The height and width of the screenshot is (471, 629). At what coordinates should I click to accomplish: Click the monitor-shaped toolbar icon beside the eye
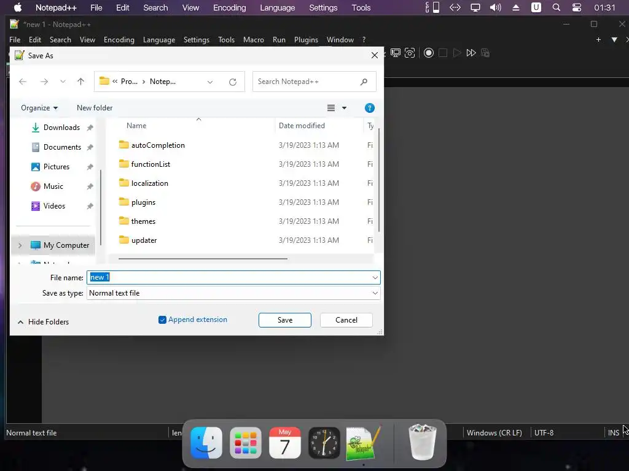click(396, 53)
